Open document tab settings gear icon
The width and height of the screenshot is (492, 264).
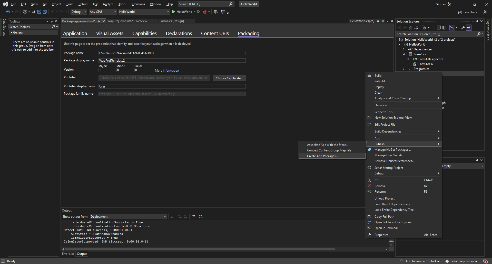392,21
